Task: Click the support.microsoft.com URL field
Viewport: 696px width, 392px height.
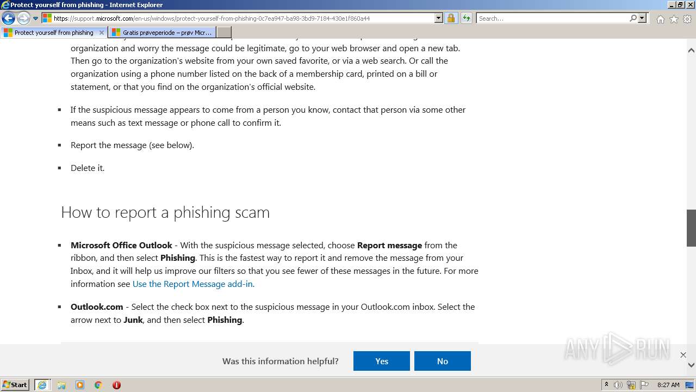Action: coord(243,18)
